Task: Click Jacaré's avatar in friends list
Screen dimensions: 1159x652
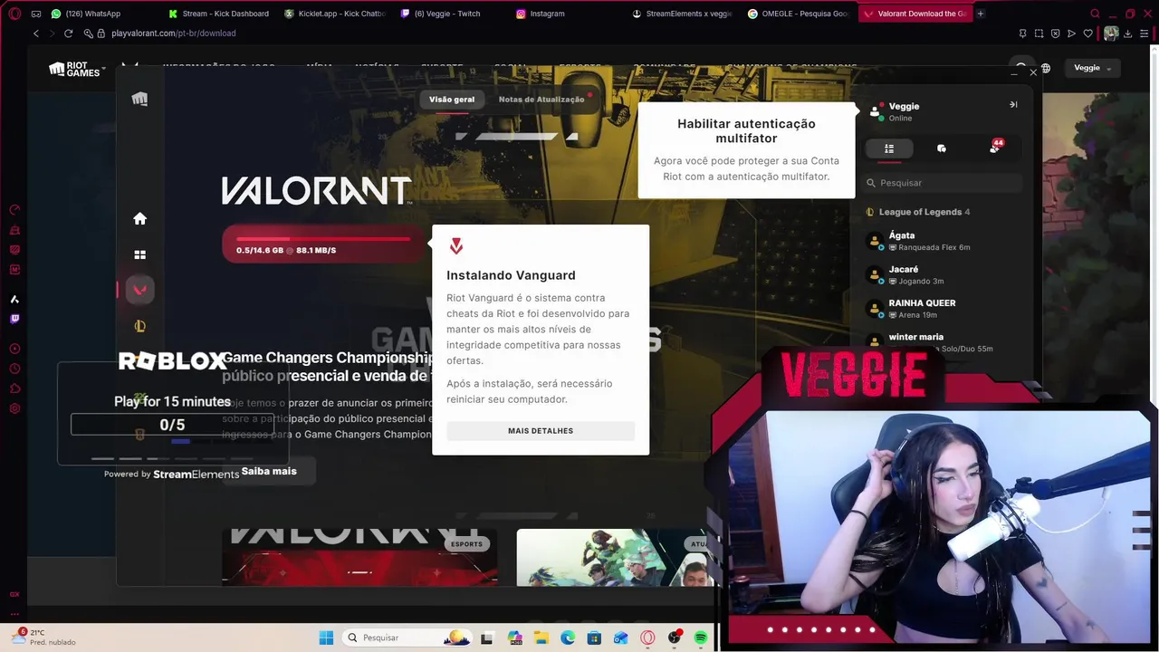Action: pyautogui.click(x=875, y=275)
